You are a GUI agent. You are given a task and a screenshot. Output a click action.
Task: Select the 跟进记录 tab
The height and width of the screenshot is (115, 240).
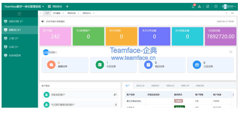pyautogui.click(x=140, y=86)
